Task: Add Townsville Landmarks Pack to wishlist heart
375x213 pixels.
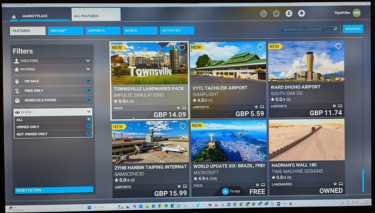Action: (x=182, y=48)
